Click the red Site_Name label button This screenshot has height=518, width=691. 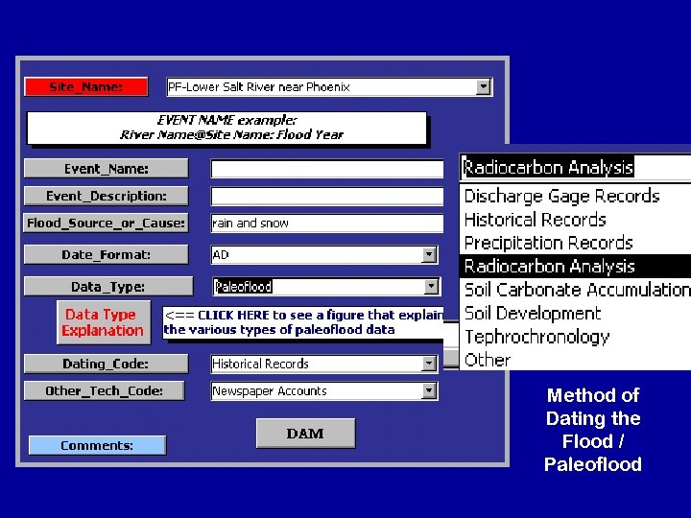point(86,86)
